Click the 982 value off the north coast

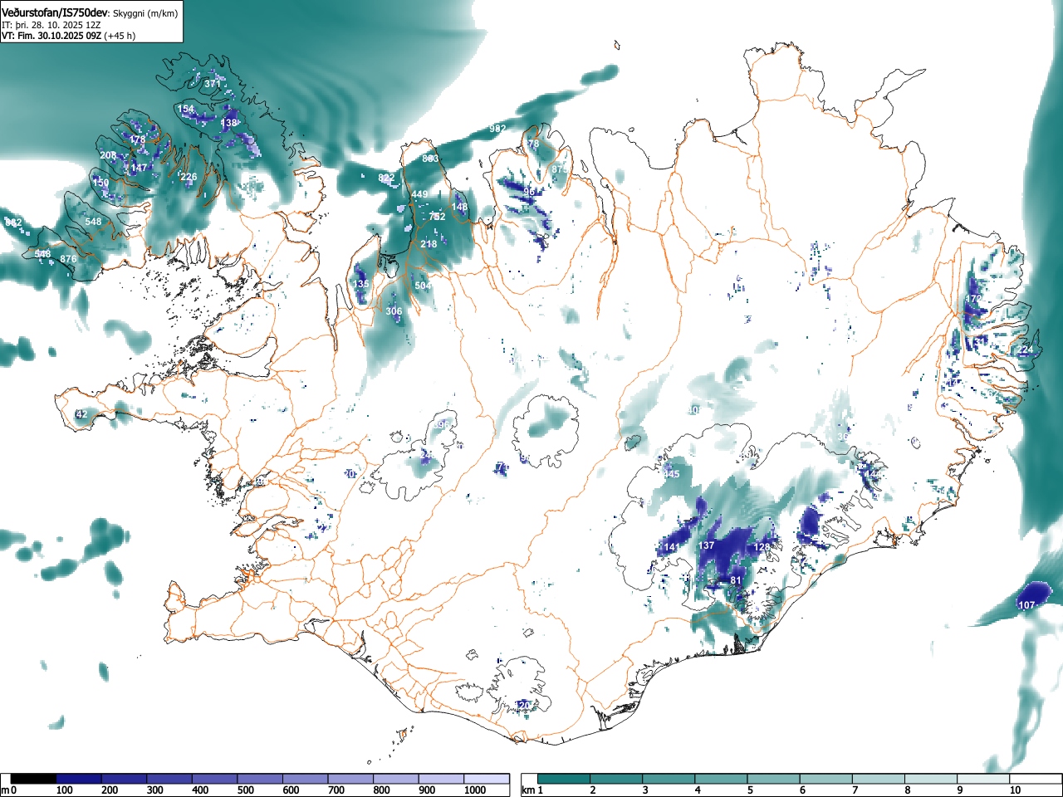497,130
